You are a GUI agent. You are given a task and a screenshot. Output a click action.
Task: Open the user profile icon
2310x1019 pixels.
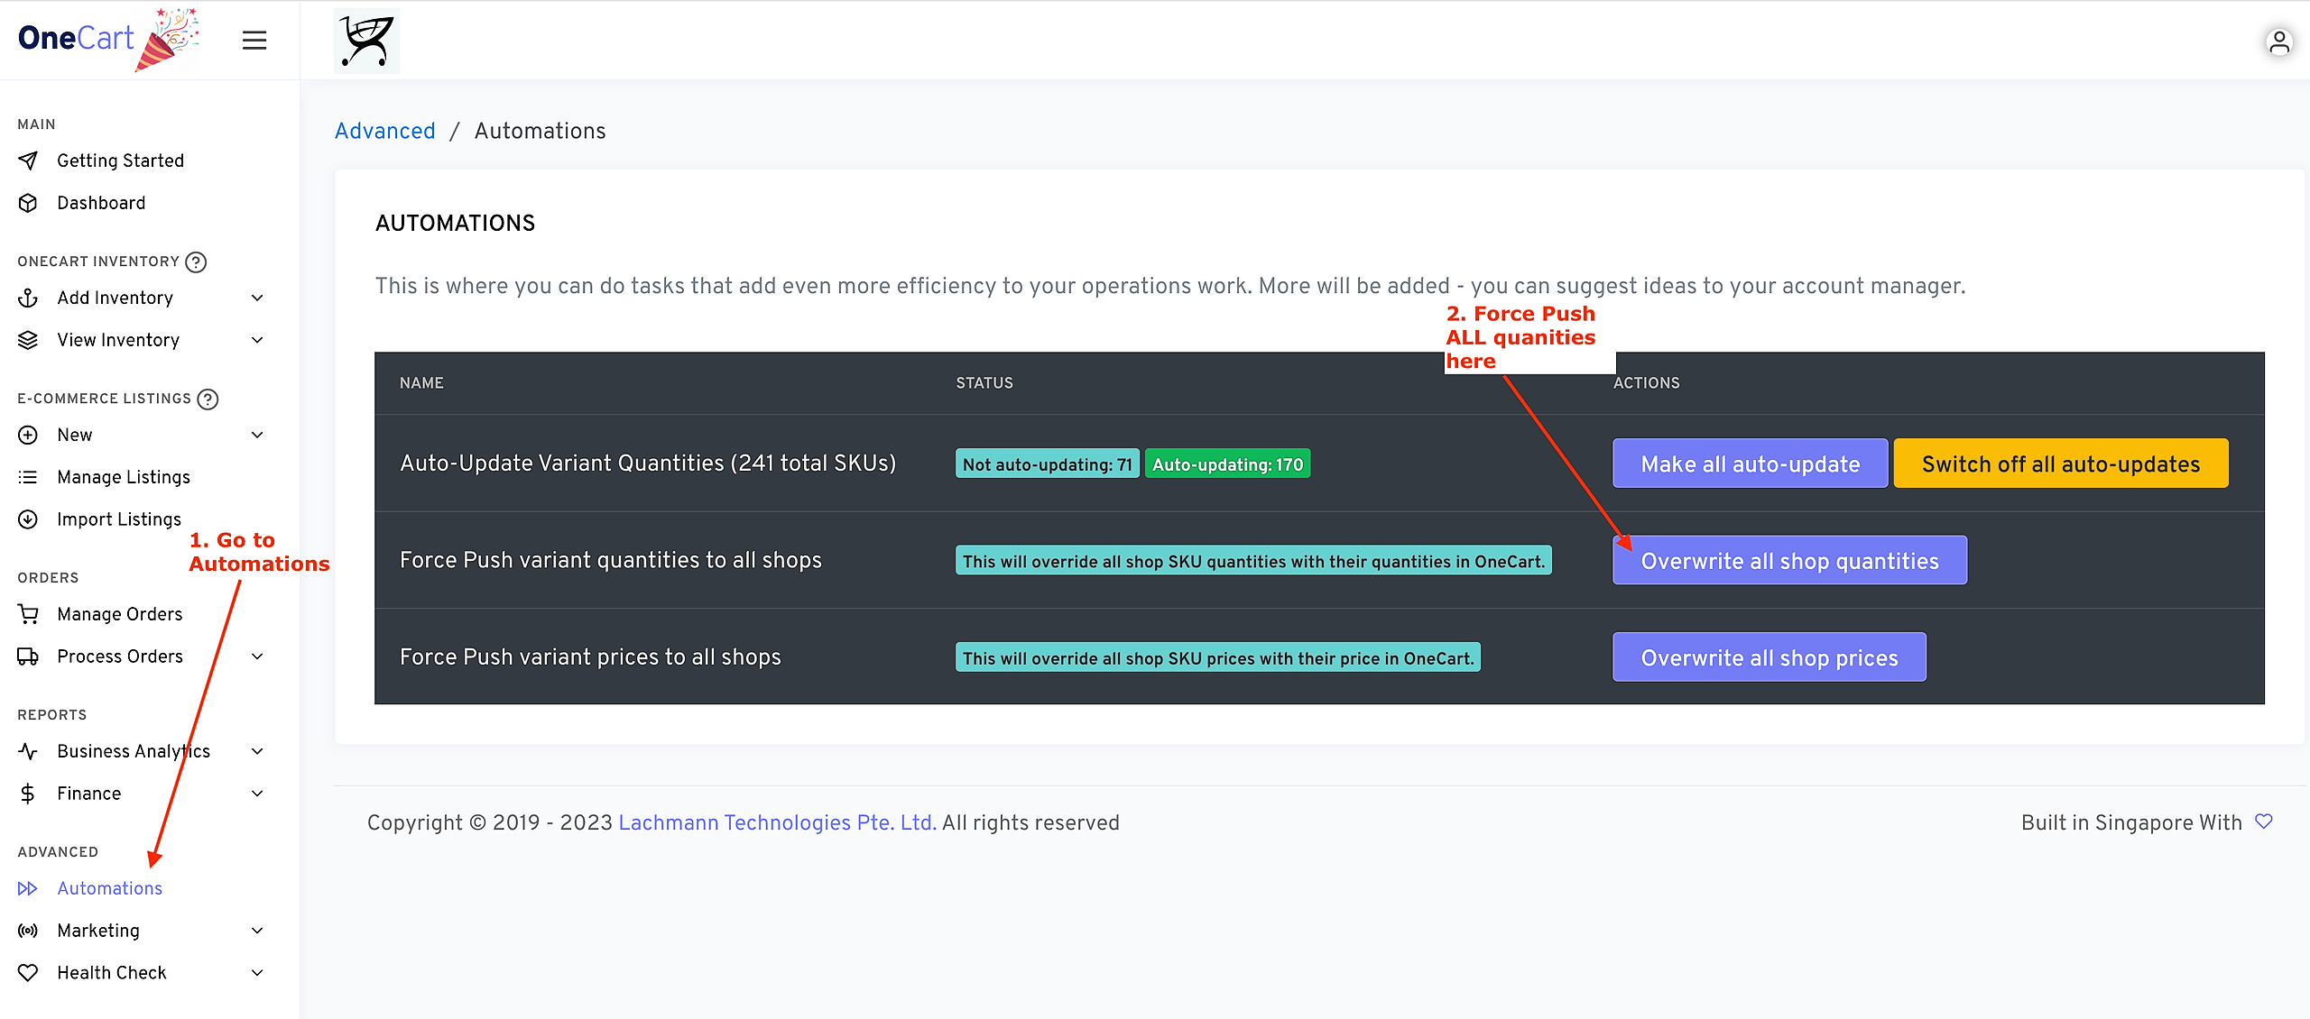click(x=2278, y=42)
